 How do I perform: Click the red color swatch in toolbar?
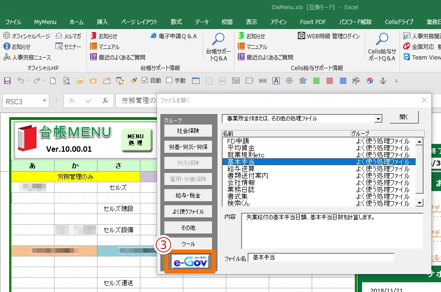tap(330, 81)
